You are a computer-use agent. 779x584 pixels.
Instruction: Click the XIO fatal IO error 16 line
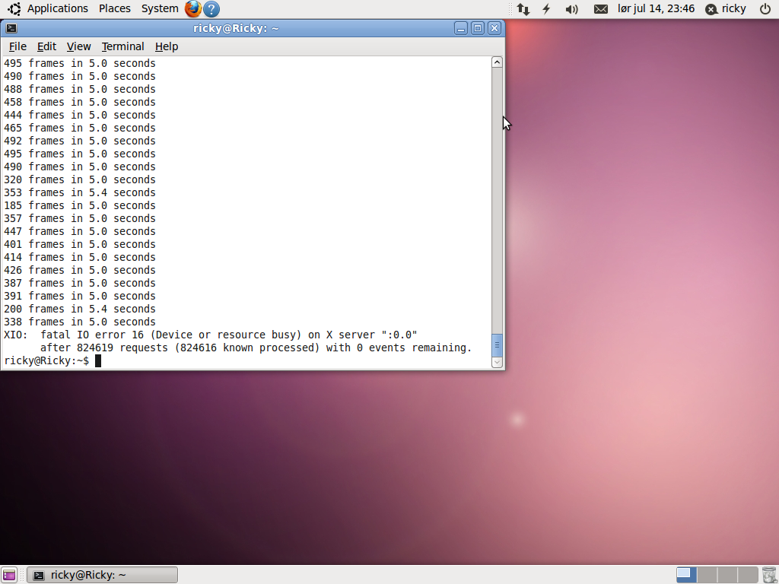(x=211, y=335)
